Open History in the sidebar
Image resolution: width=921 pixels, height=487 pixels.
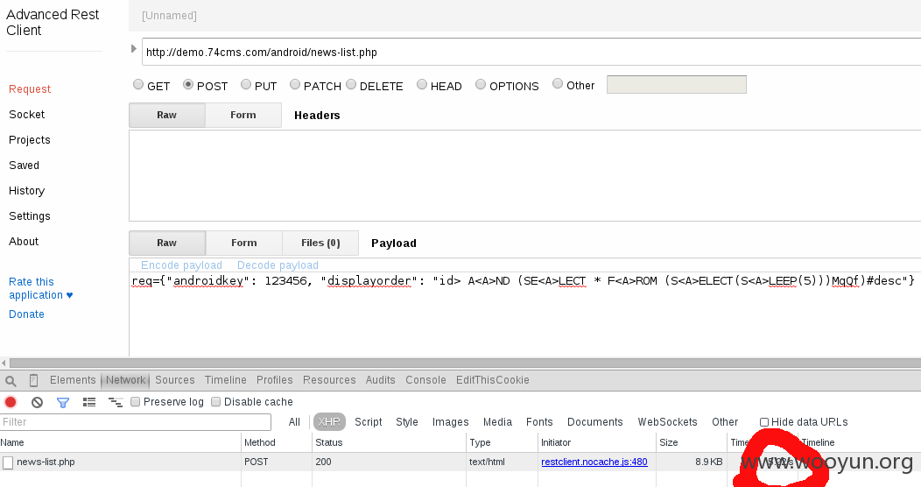coord(26,190)
